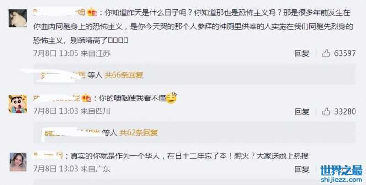Click the 7月8日 13:03 来自四川 timestamp
Screen dimensions: 366x185
(72, 111)
